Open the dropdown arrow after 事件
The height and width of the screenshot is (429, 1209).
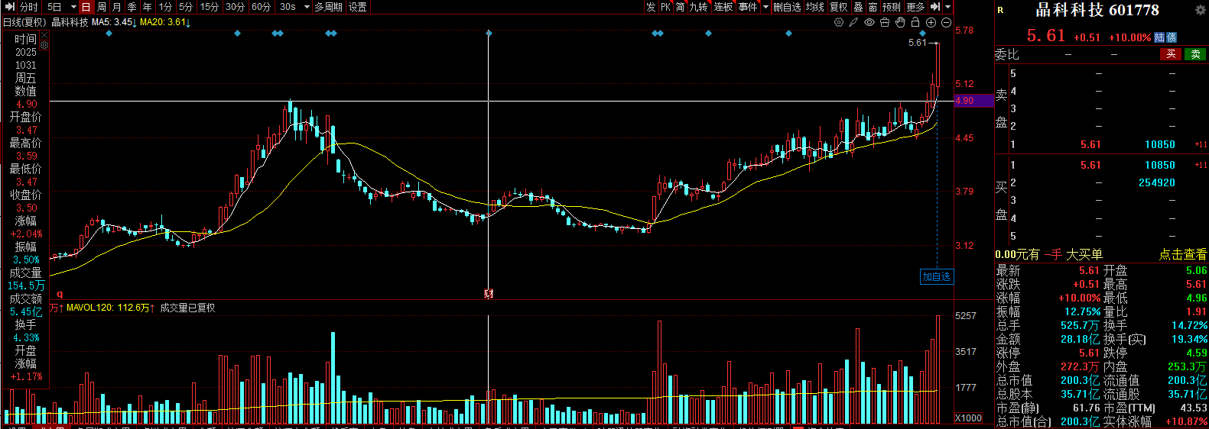coord(765,7)
